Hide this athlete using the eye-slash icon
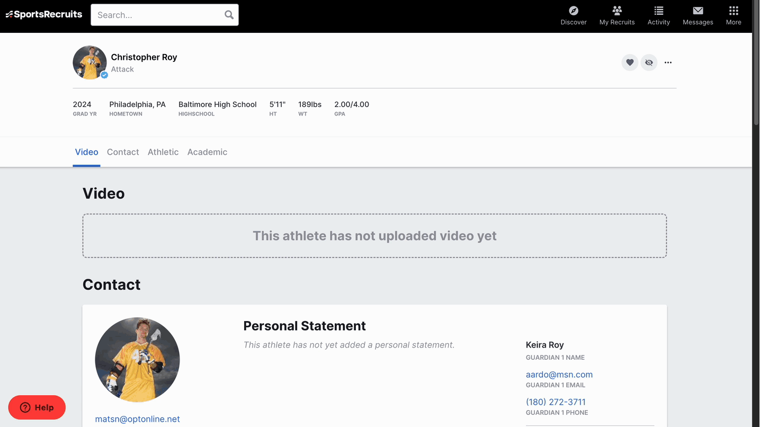 [x=649, y=62]
